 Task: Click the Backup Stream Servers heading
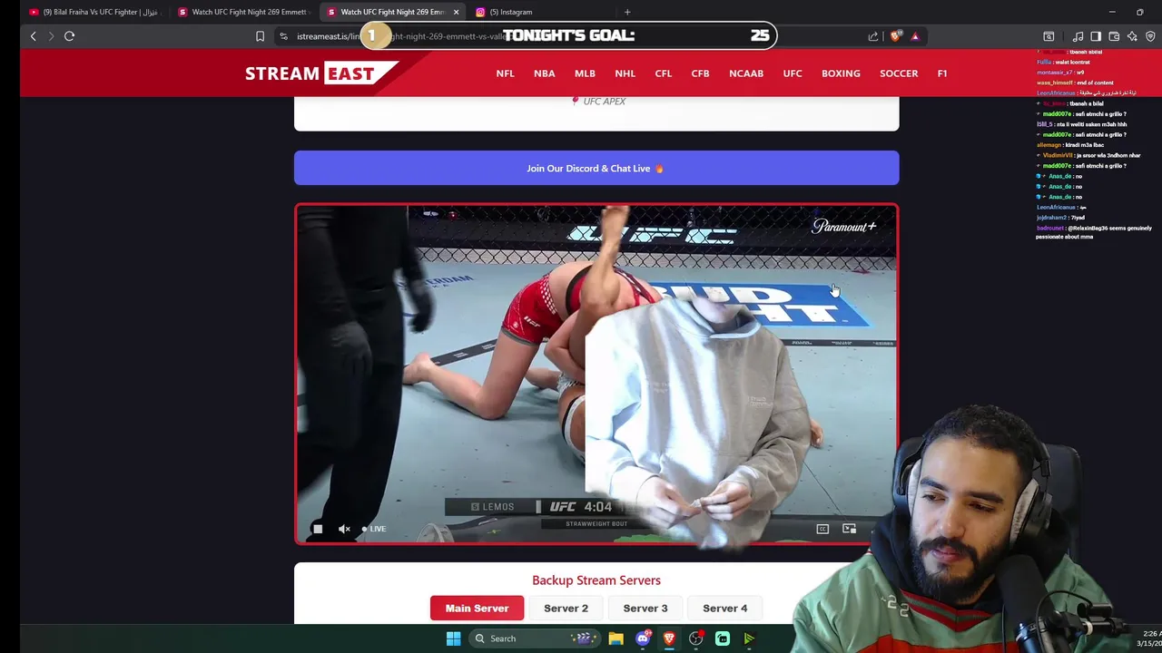click(596, 580)
